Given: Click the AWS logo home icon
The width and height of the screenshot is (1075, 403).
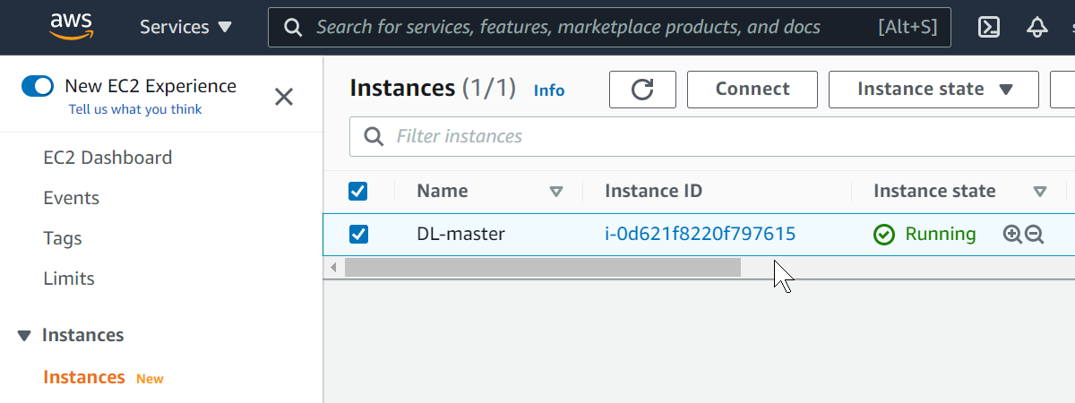Looking at the screenshot, I should [x=72, y=27].
